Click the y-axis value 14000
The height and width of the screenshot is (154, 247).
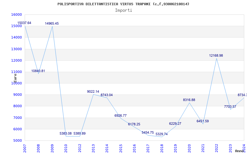click(x=17, y=38)
